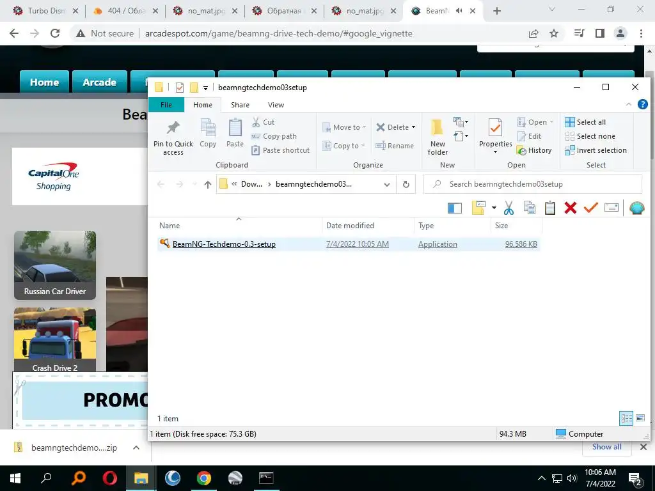The height and width of the screenshot is (491, 655).
Task: Click Paste shortcut in the ribbon
Action: tap(280, 150)
